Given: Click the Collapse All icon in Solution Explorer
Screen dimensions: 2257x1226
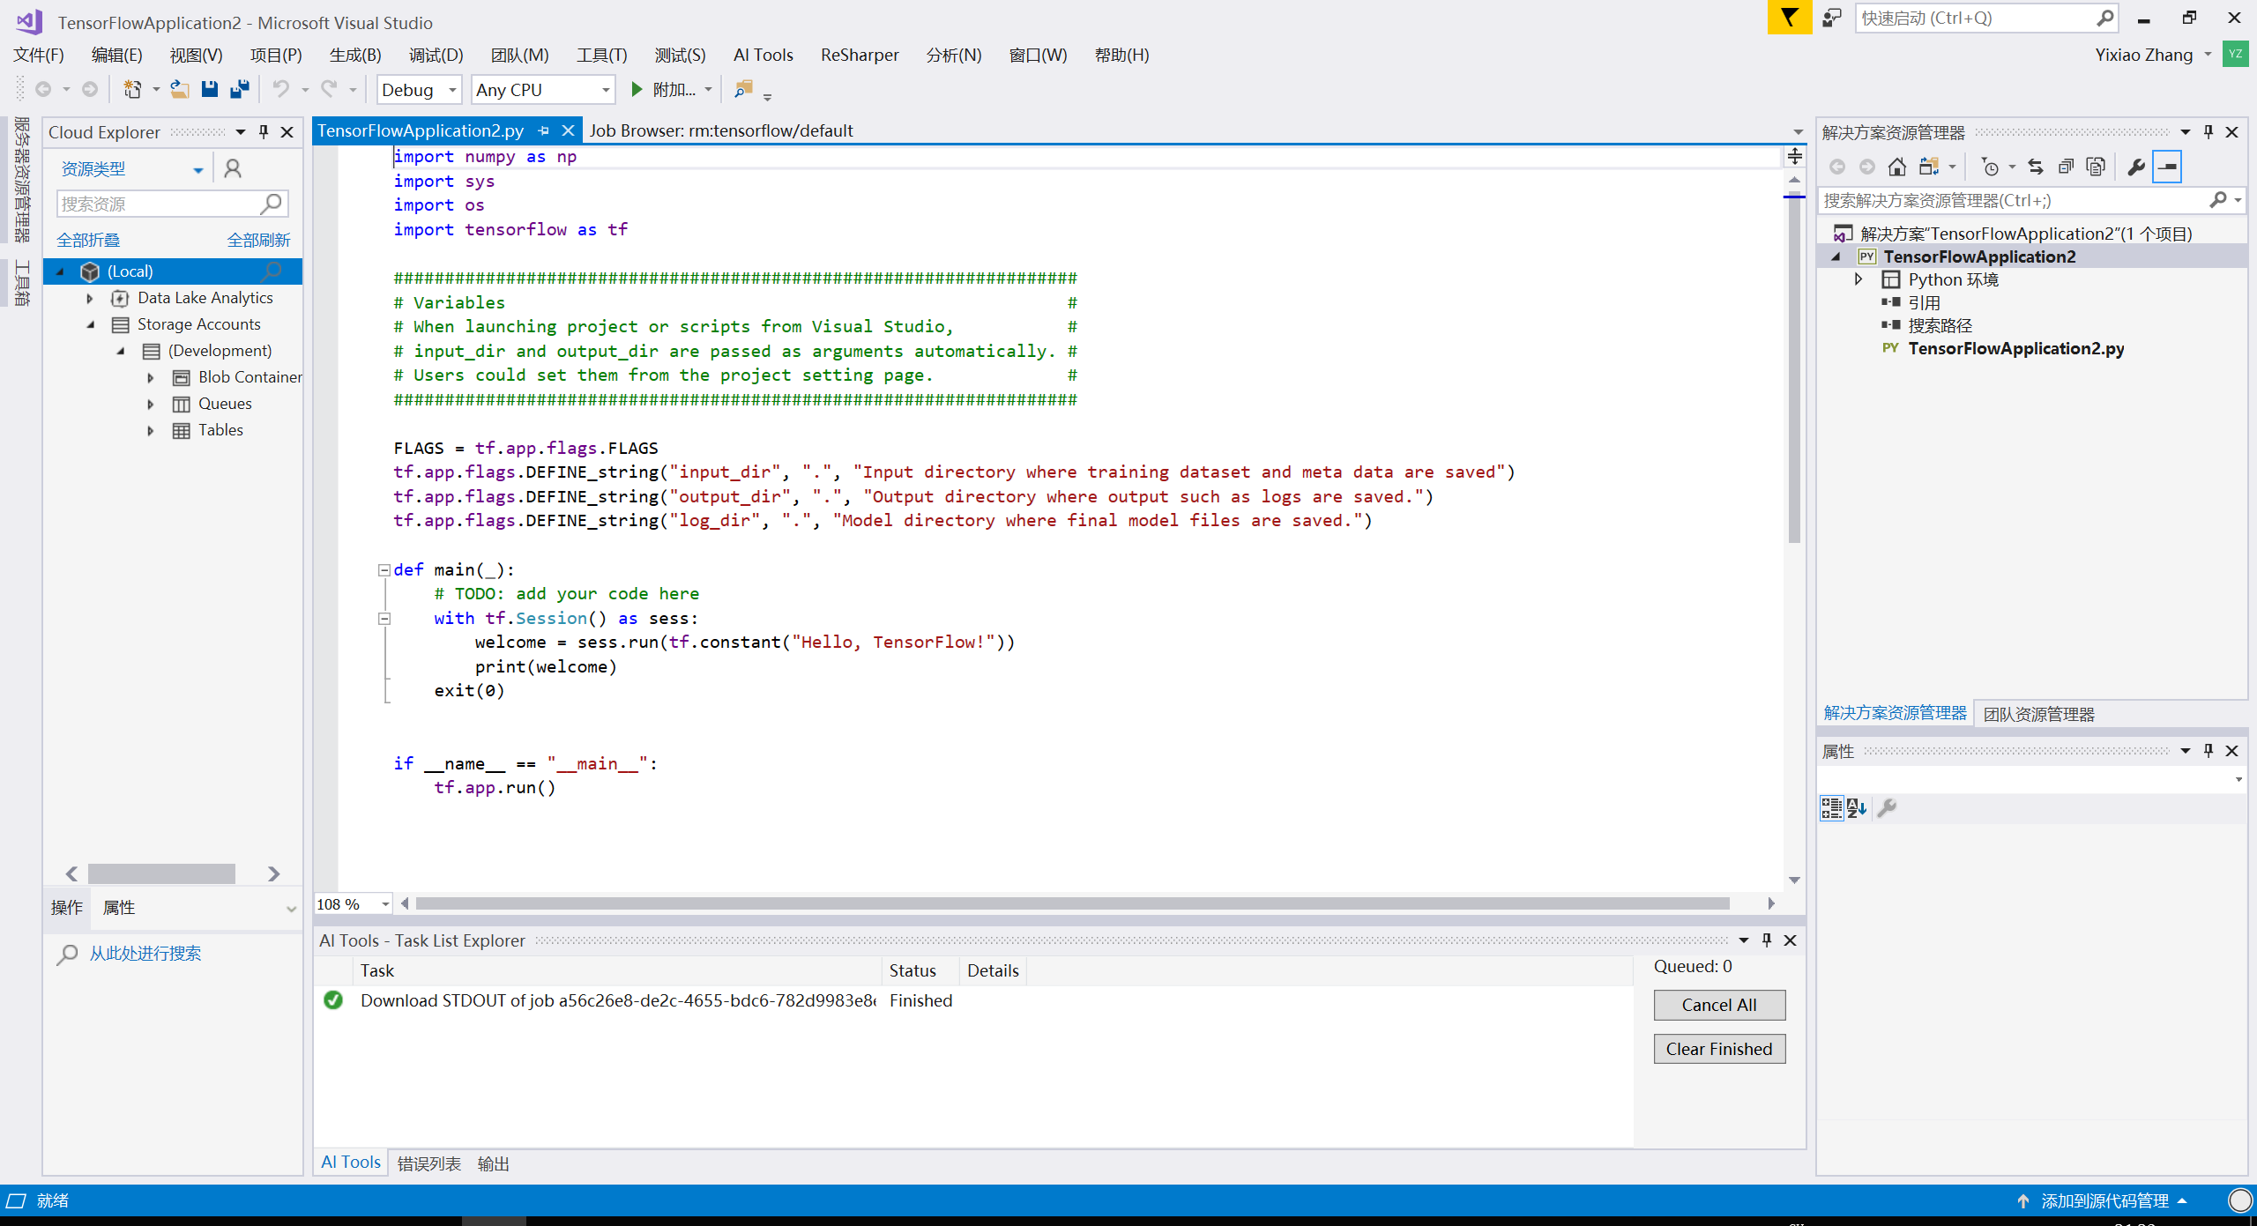Looking at the screenshot, I should (2066, 167).
